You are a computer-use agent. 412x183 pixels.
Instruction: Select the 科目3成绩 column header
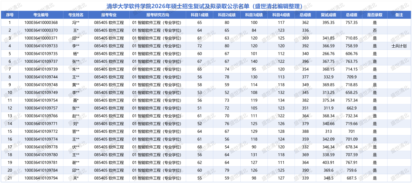coord(254,15)
